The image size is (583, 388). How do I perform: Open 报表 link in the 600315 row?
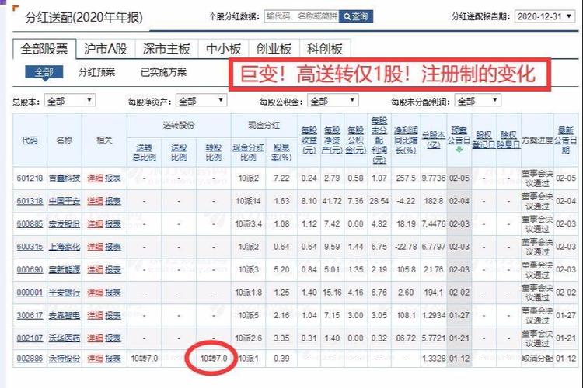point(113,247)
